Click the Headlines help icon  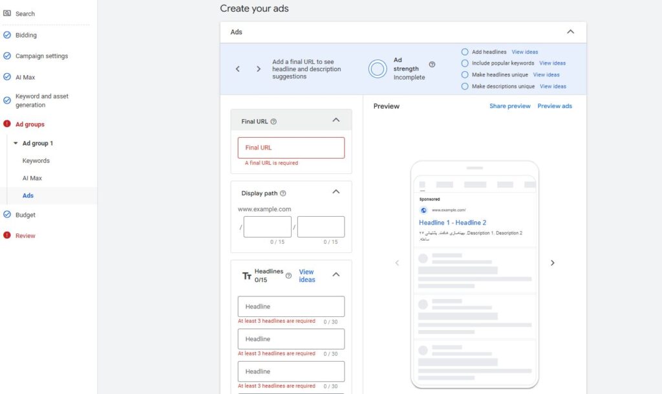pyautogui.click(x=288, y=276)
